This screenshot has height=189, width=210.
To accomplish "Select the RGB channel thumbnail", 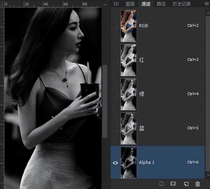I will click(128, 26).
